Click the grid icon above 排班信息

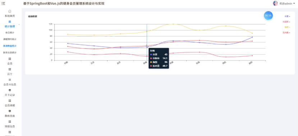[x=10, y=122]
